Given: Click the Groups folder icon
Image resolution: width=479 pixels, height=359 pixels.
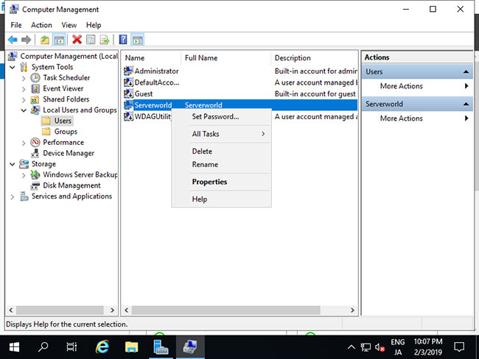Looking at the screenshot, I should [46, 132].
